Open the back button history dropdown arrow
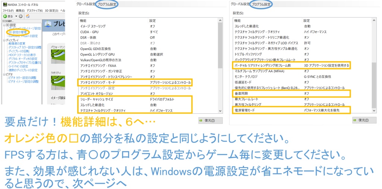382x189 pixels. pyautogui.click(x=16, y=16)
